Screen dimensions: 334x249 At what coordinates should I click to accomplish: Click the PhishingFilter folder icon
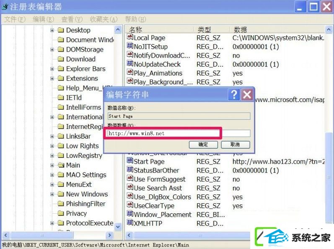[x=61, y=204]
